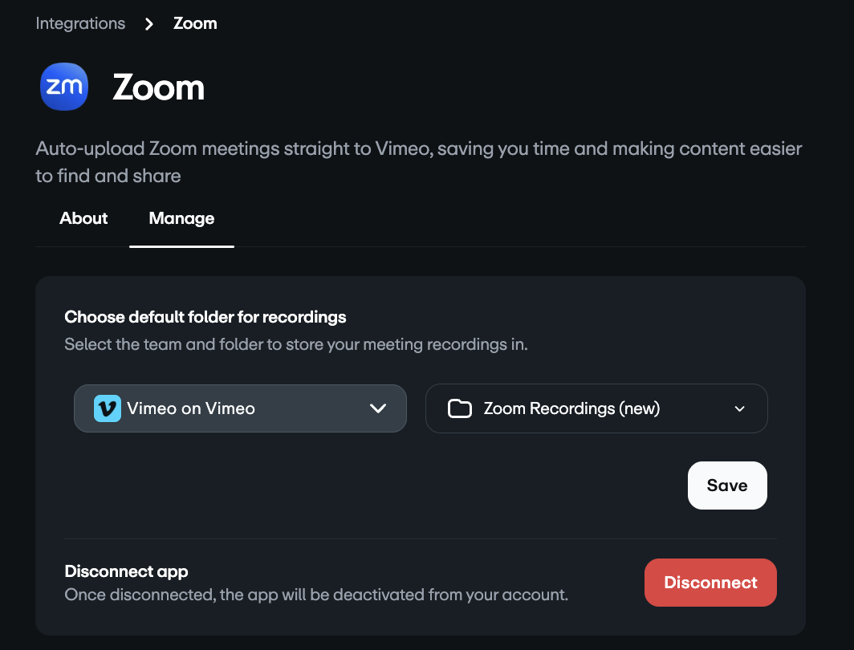Image resolution: width=854 pixels, height=650 pixels.
Task: Select the Manage tab
Action: (x=181, y=218)
